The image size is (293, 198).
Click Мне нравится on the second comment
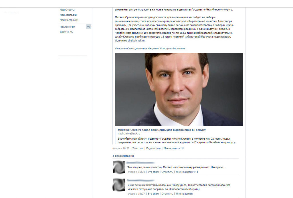[x=184, y=194]
